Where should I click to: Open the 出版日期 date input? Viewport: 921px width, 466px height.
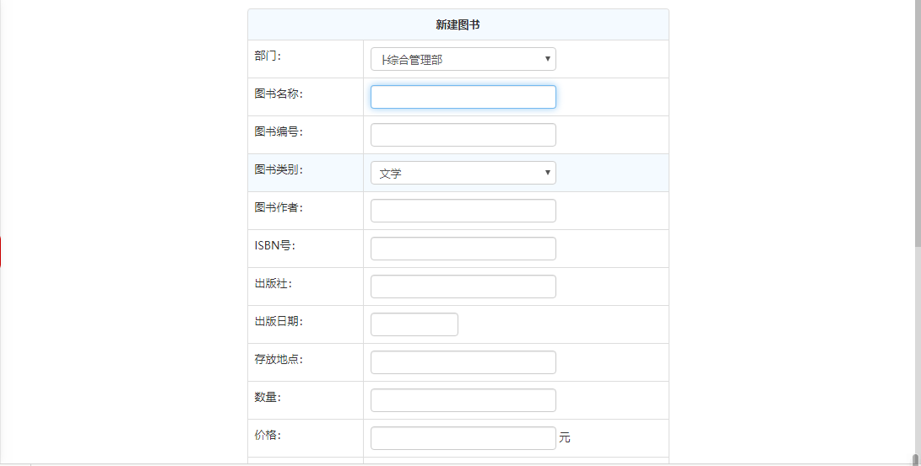click(x=414, y=324)
